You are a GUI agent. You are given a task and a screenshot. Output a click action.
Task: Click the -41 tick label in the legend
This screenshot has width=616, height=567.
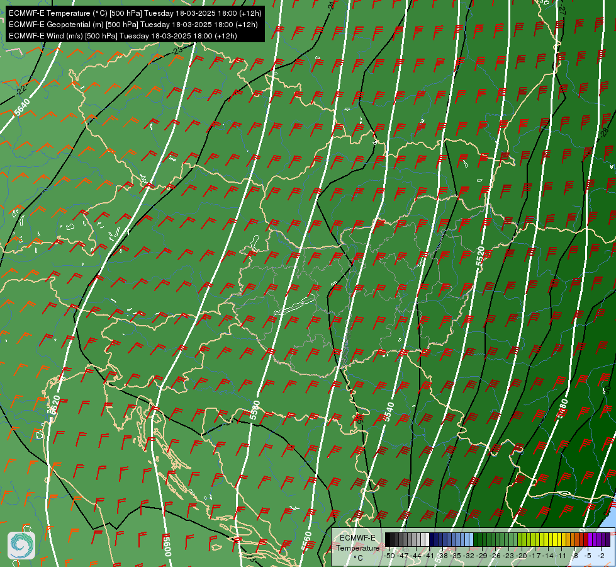[x=428, y=556]
